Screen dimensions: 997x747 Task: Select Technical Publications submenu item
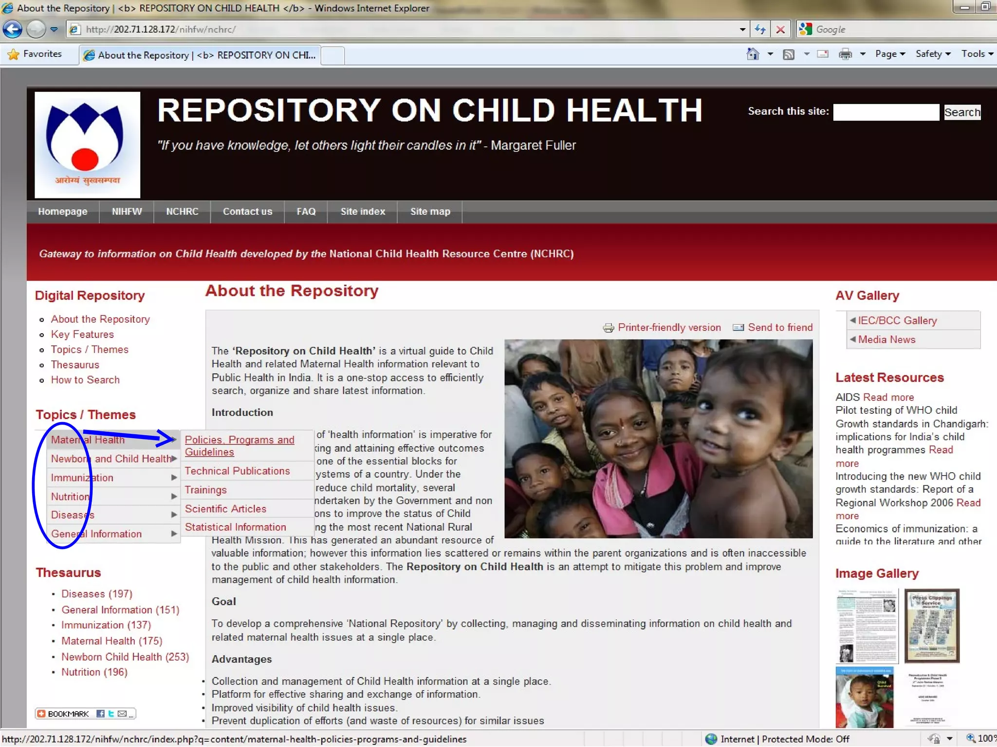[237, 471]
